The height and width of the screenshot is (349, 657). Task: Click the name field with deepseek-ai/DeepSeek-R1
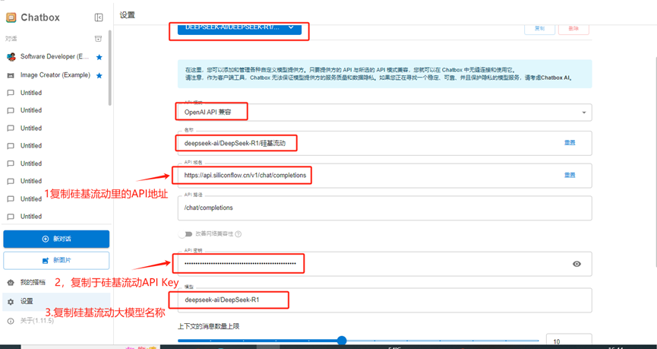384,143
